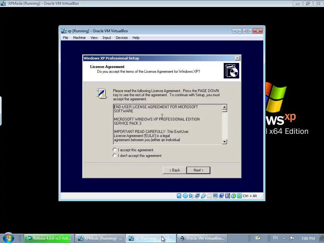Show hidden tray icons arrow

coord(284,239)
